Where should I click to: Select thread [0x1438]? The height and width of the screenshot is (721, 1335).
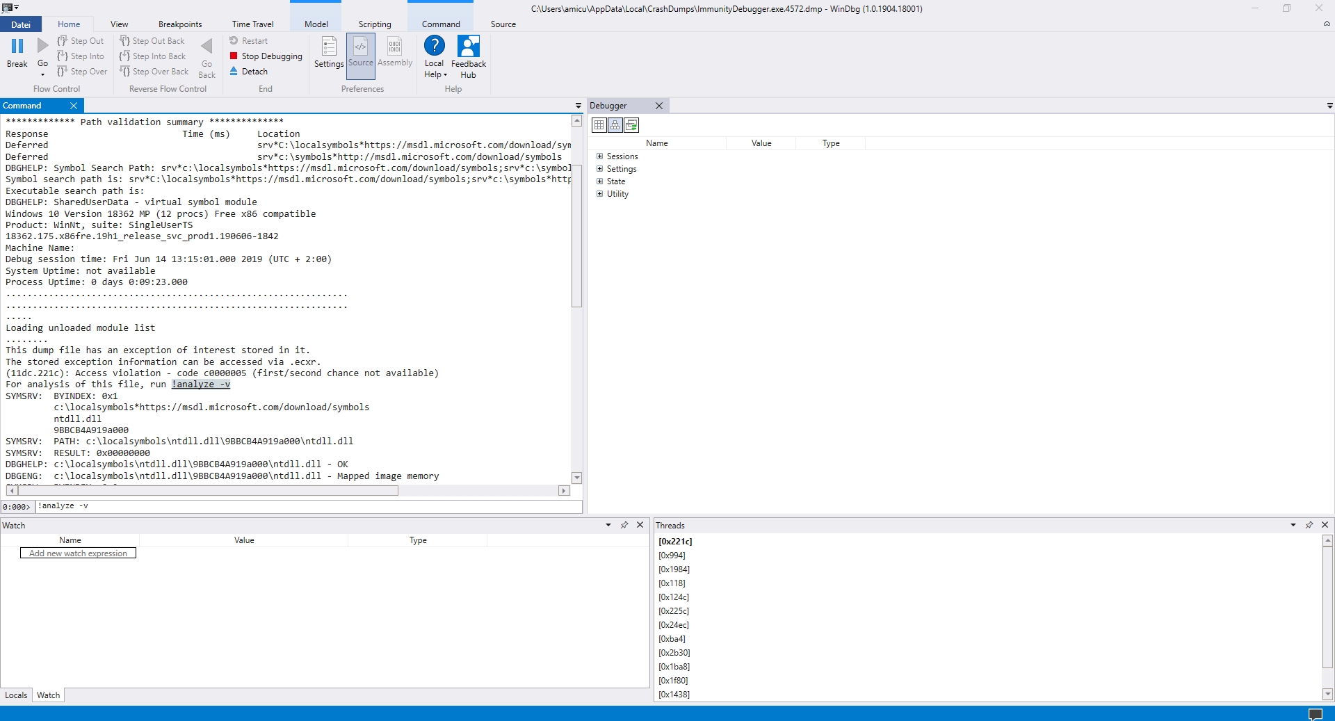tap(674, 695)
